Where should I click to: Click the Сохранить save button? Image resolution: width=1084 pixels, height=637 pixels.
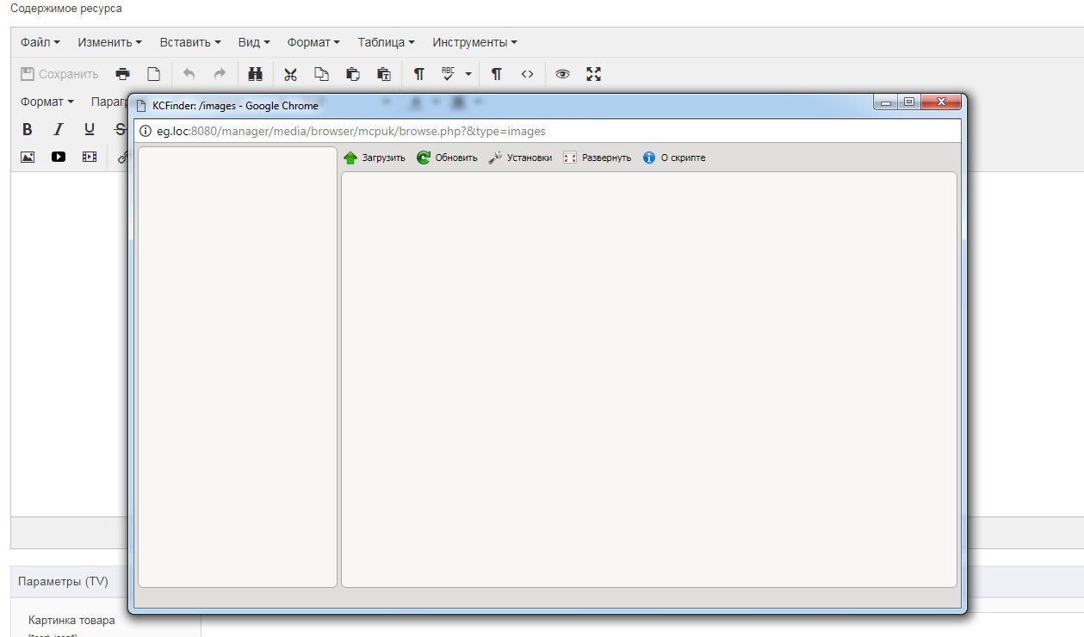(x=59, y=74)
